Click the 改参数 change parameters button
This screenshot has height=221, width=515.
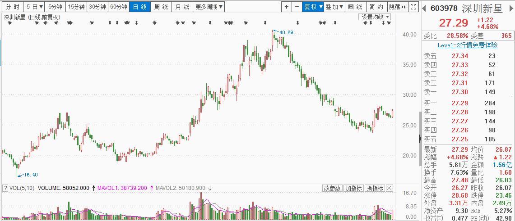(332, 188)
